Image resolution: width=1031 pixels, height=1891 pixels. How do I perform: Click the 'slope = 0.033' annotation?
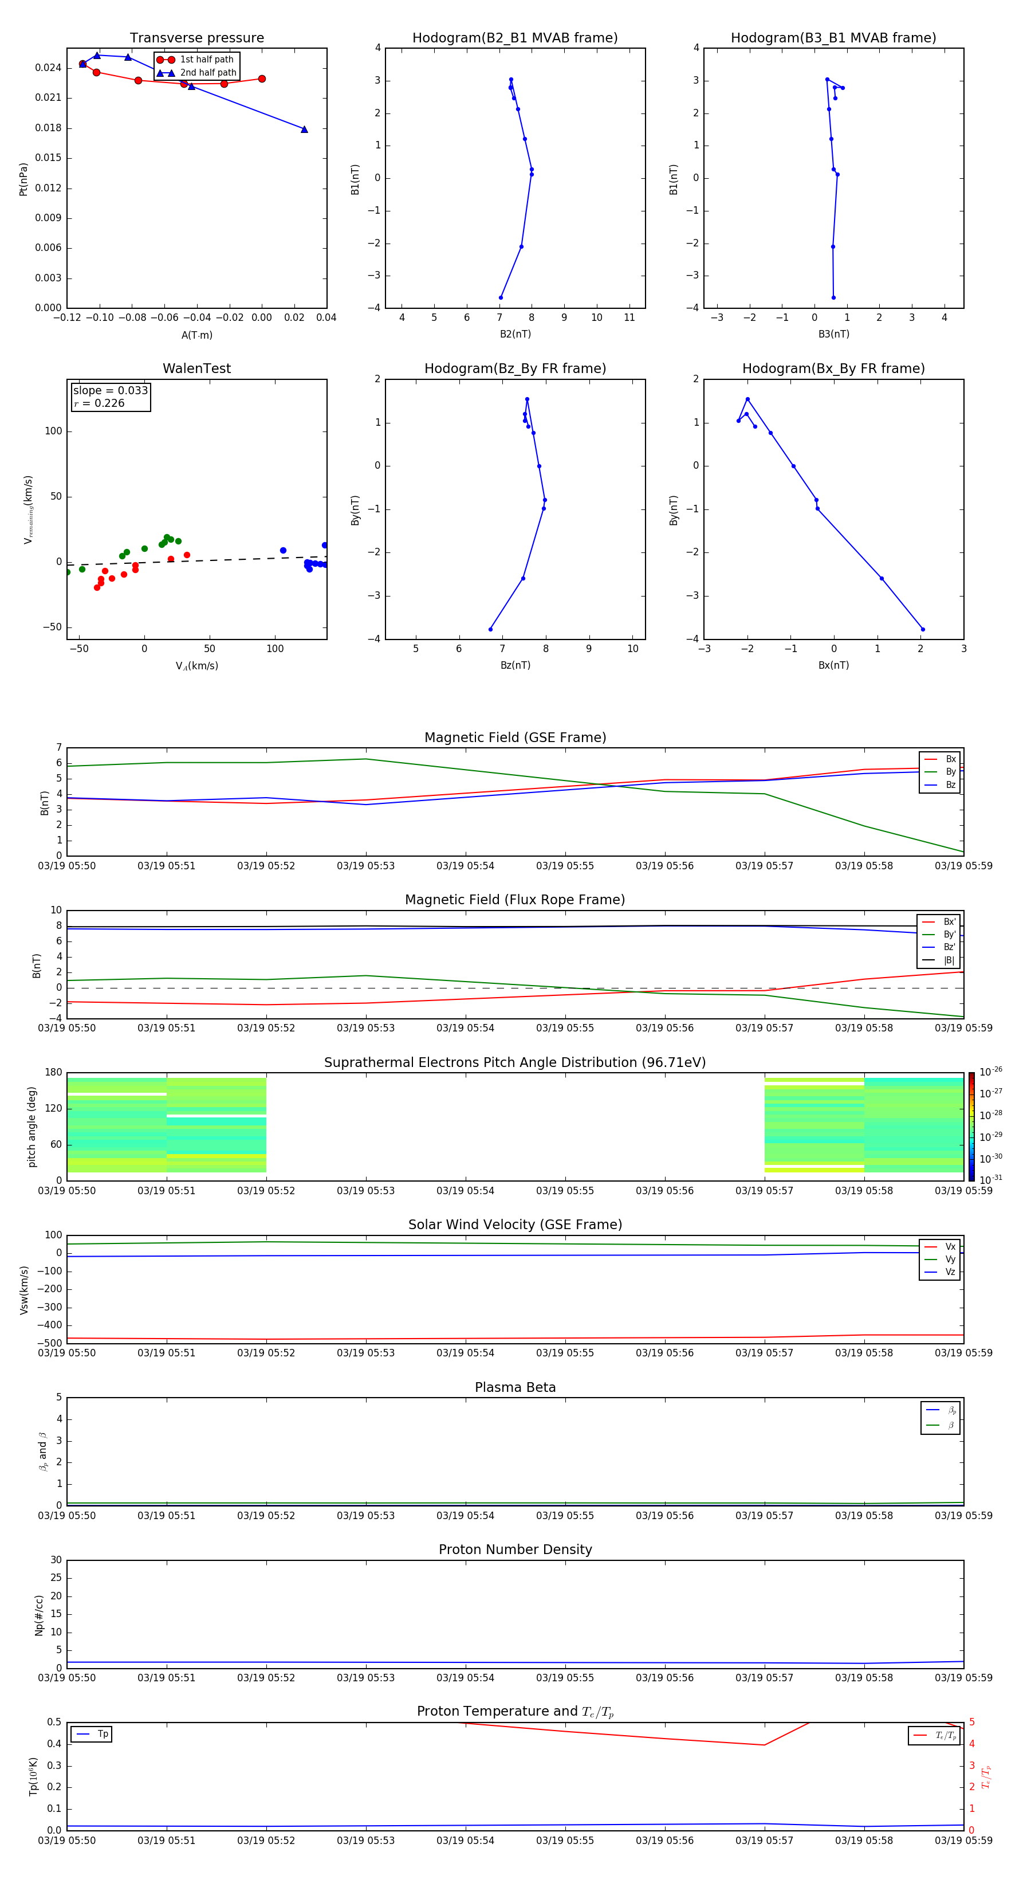[x=111, y=391]
